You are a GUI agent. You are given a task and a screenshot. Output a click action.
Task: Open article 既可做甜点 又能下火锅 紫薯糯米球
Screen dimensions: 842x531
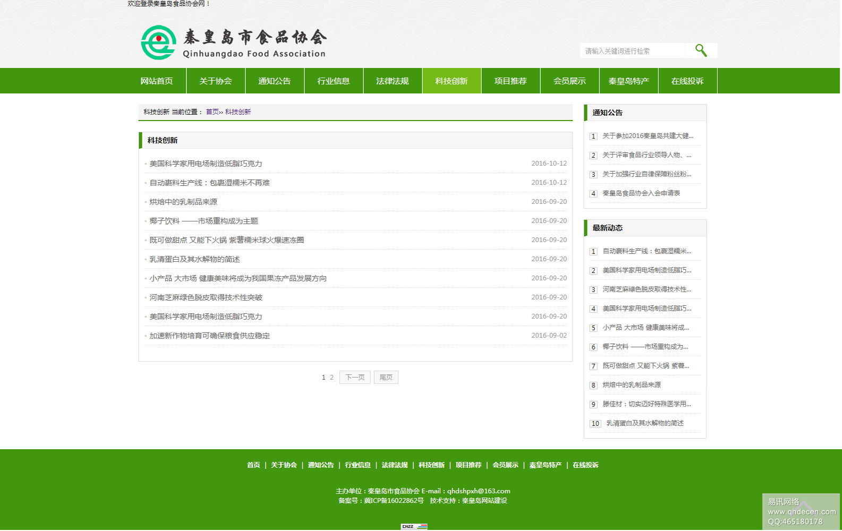coord(227,240)
